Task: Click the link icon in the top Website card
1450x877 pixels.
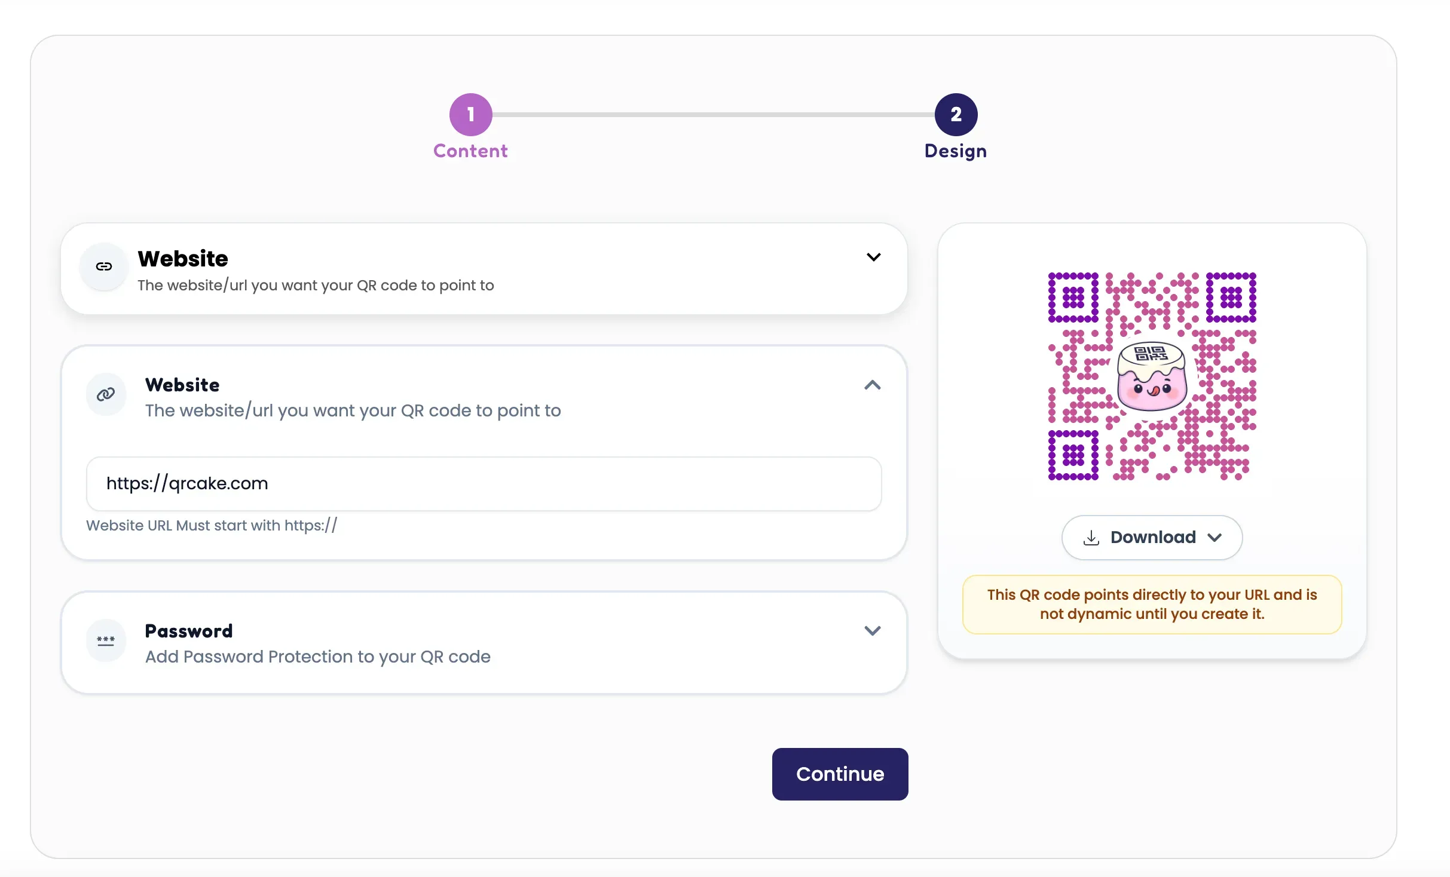Action: [x=104, y=266]
